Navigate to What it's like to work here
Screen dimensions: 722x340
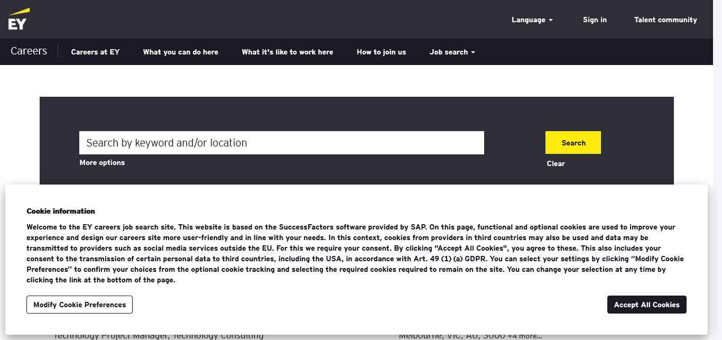[x=288, y=52]
